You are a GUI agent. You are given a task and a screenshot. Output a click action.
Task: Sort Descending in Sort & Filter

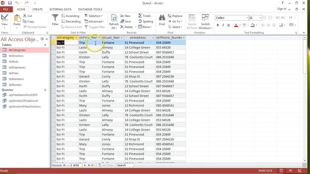tap(71, 21)
